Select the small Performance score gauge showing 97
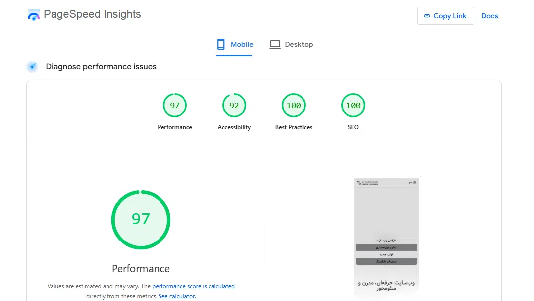 [175, 105]
